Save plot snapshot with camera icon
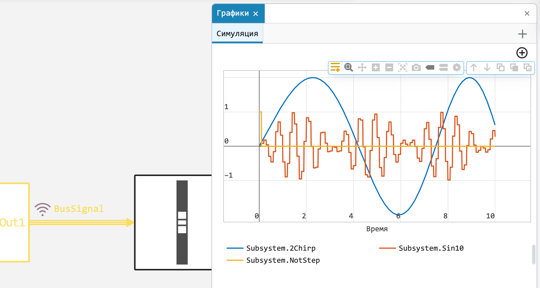The width and height of the screenshot is (540, 288). click(x=416, y=67)
